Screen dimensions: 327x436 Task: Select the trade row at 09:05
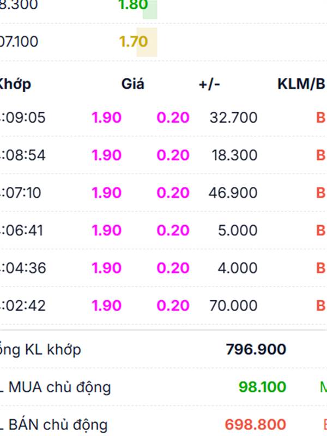pos(23,118)
